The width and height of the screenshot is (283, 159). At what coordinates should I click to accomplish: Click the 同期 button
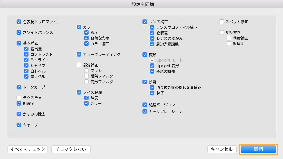(258, 149)
